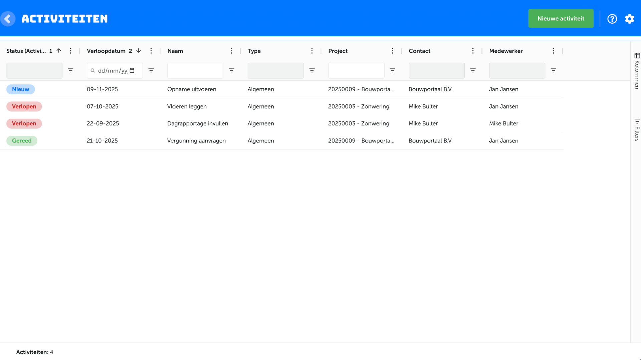This screenshot has height=360, width=641.
Task: Click the Nieuwe activiteit button
Action: coord(561,18)
